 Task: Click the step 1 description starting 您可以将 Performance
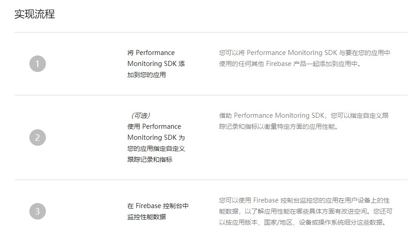point(305,58)
